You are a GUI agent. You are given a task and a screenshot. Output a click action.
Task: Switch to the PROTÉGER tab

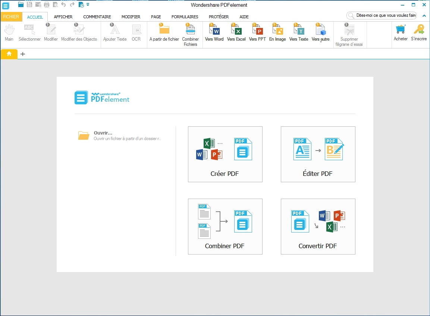coord(219,17)
